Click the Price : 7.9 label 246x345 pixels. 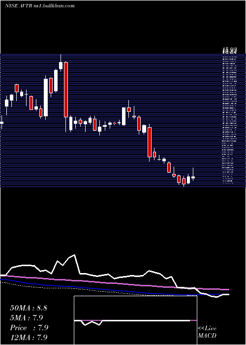[29, 328]
